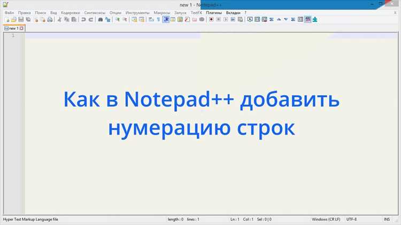
Task: Start macro recording with the red dot
Action: [211, 19]
